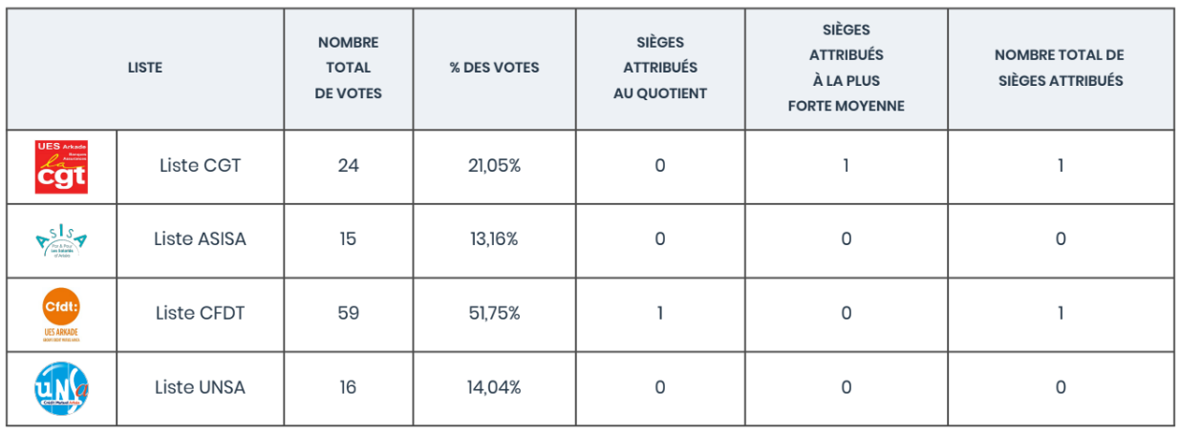Screen dimensions: 1180x434
Task: Click CGT vote count 24
Action: click(348, 165)
